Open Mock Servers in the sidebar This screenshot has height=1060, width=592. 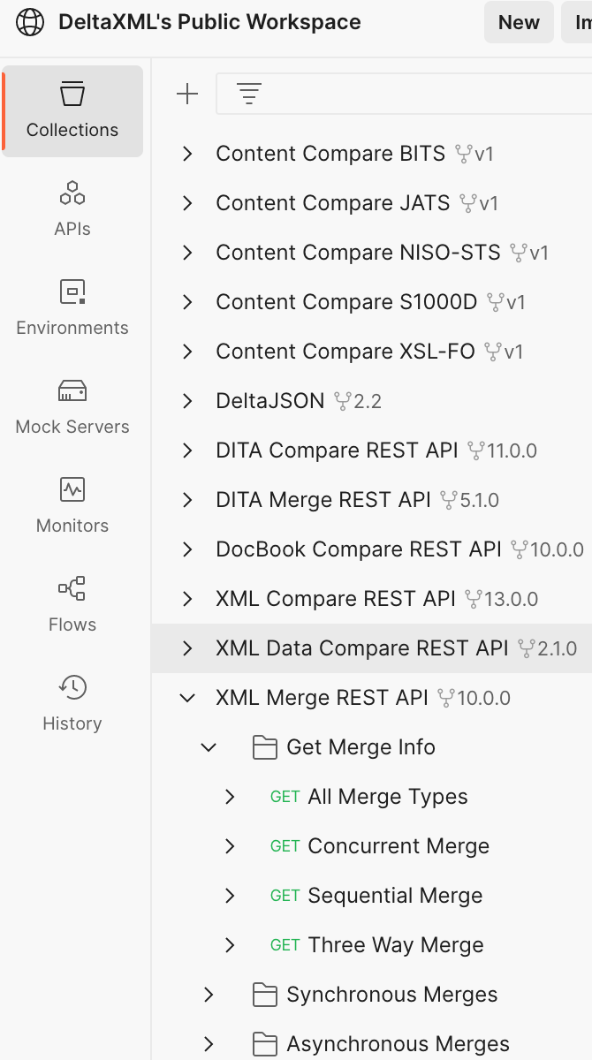pyautogui.click(x=72, y=407)
